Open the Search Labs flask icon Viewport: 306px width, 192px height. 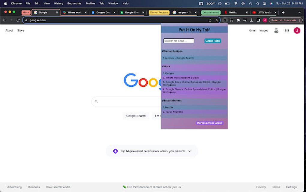click(276, 30)
